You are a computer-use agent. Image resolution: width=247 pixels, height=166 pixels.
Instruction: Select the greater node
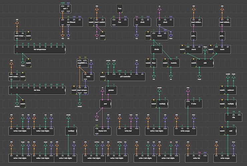(x=111, y=90)
